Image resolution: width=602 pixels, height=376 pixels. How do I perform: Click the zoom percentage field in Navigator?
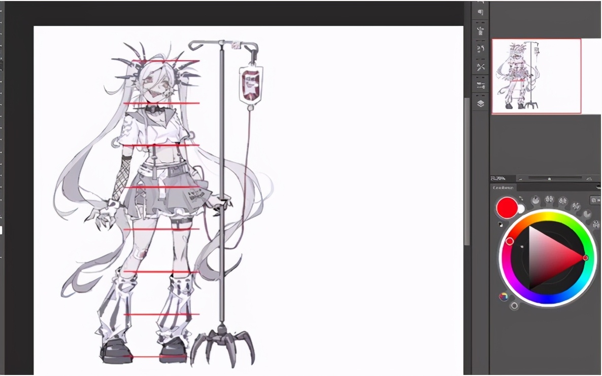tap(500, 179)
